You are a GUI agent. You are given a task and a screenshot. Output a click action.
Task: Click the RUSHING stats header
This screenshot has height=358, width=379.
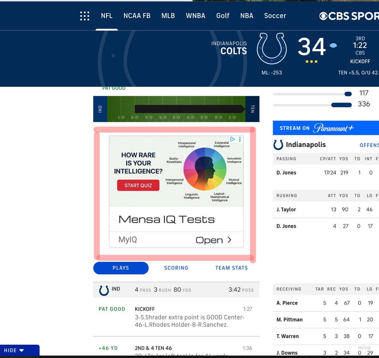pos(287,196)
